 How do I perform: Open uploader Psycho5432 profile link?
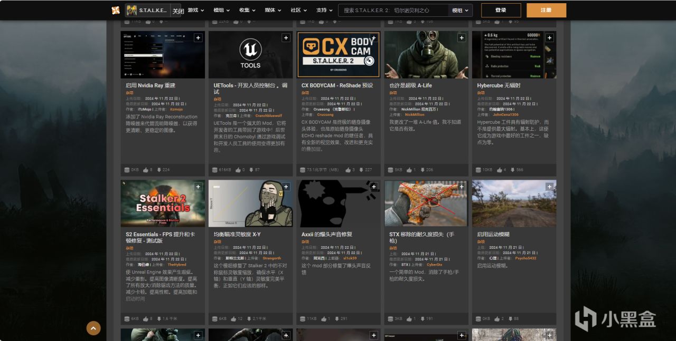[525, 258]
